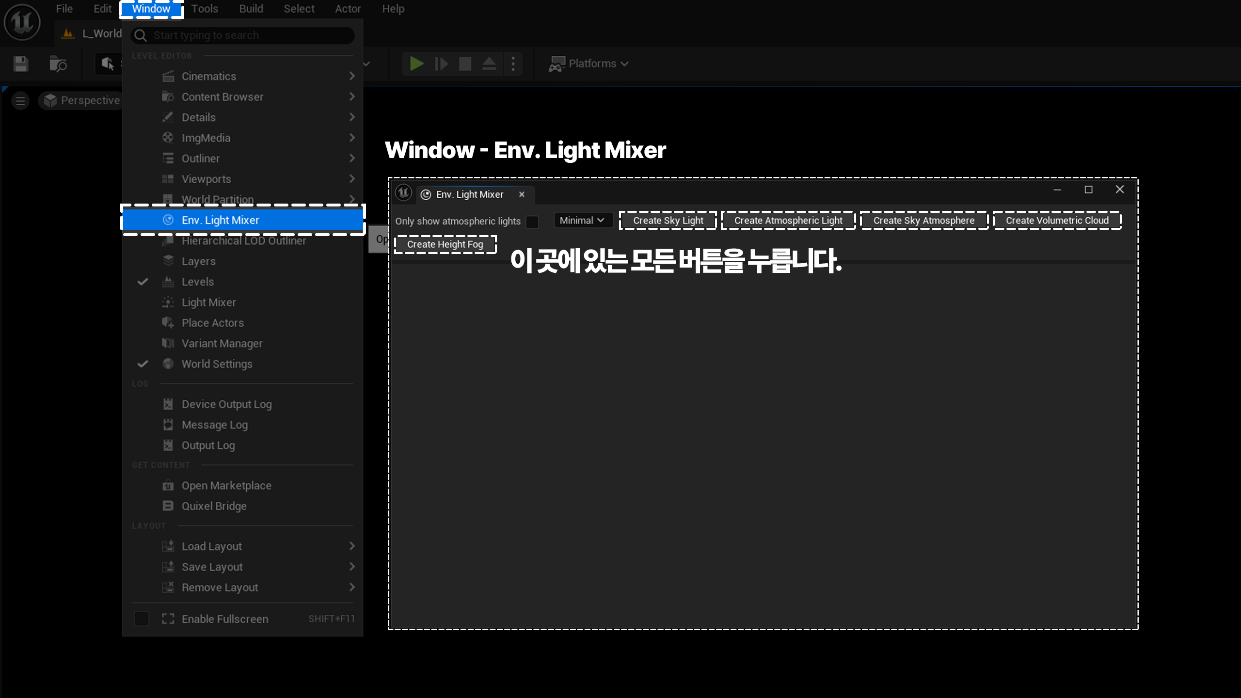
Task: Open the Browse content icon in toolbar
Action: 58,63
